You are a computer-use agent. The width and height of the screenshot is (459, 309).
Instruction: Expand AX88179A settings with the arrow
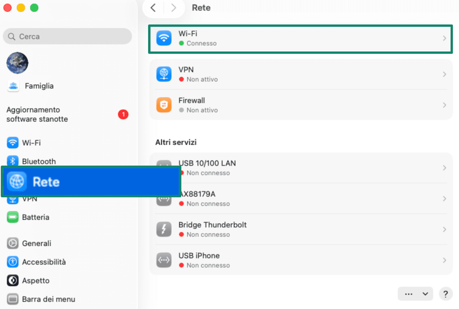(x=444, y=198)
